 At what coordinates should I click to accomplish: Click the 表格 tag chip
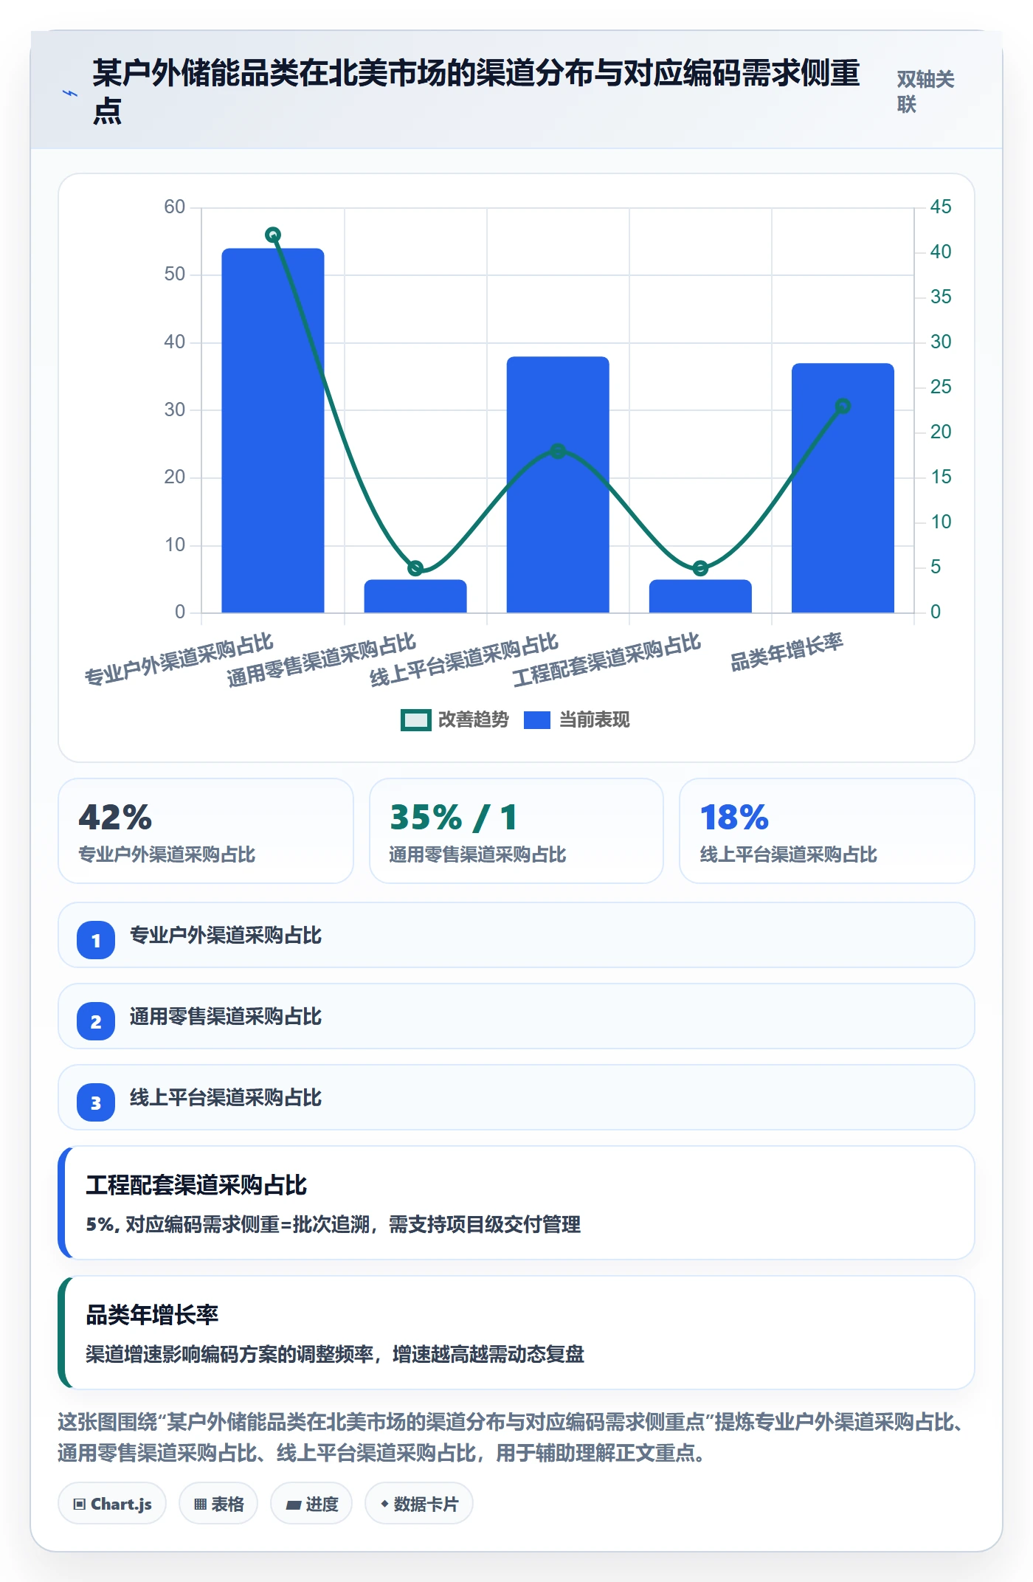218,1504
